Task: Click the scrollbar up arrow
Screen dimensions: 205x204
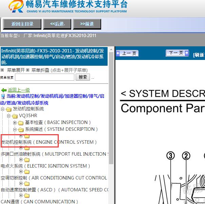Action: point(111,50)
